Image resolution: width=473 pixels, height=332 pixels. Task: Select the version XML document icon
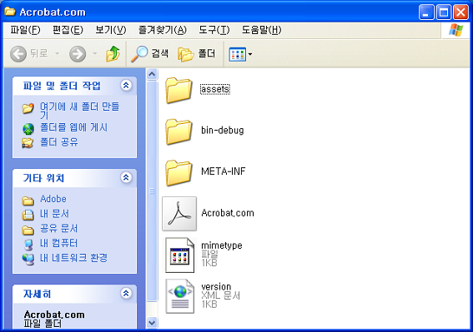tap(179, 296)
